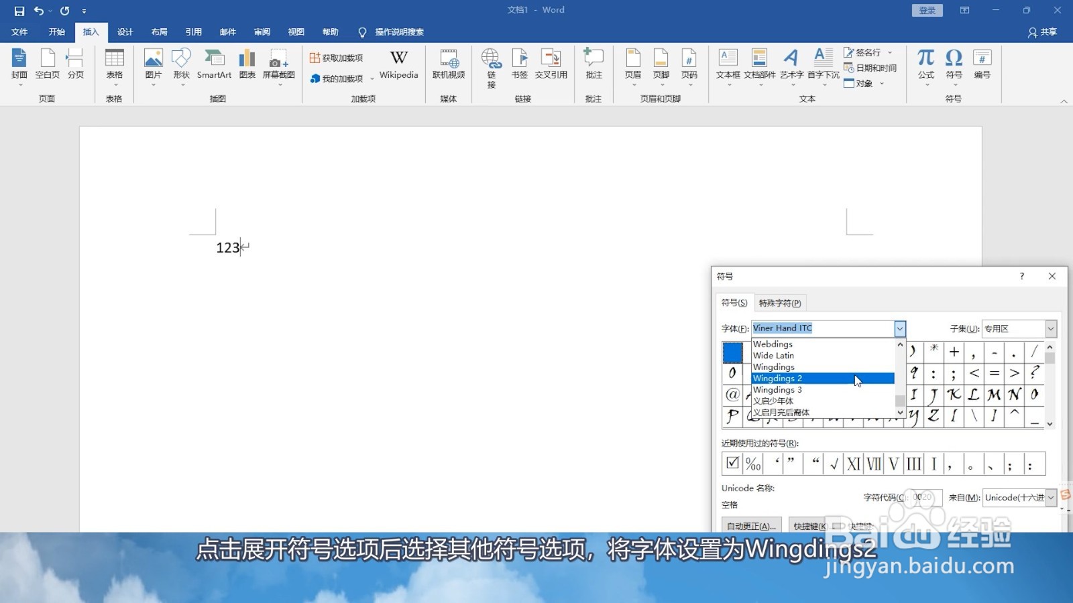Viewport: 1073px width, 603px height.
Task: Switch to the Home (开始) tab
Action: pyautogui.click(x=56, y=31)
